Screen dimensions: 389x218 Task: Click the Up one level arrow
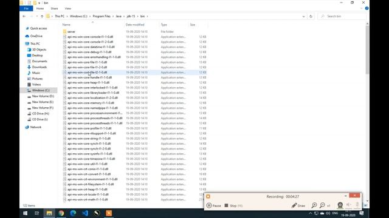point(42,16)
